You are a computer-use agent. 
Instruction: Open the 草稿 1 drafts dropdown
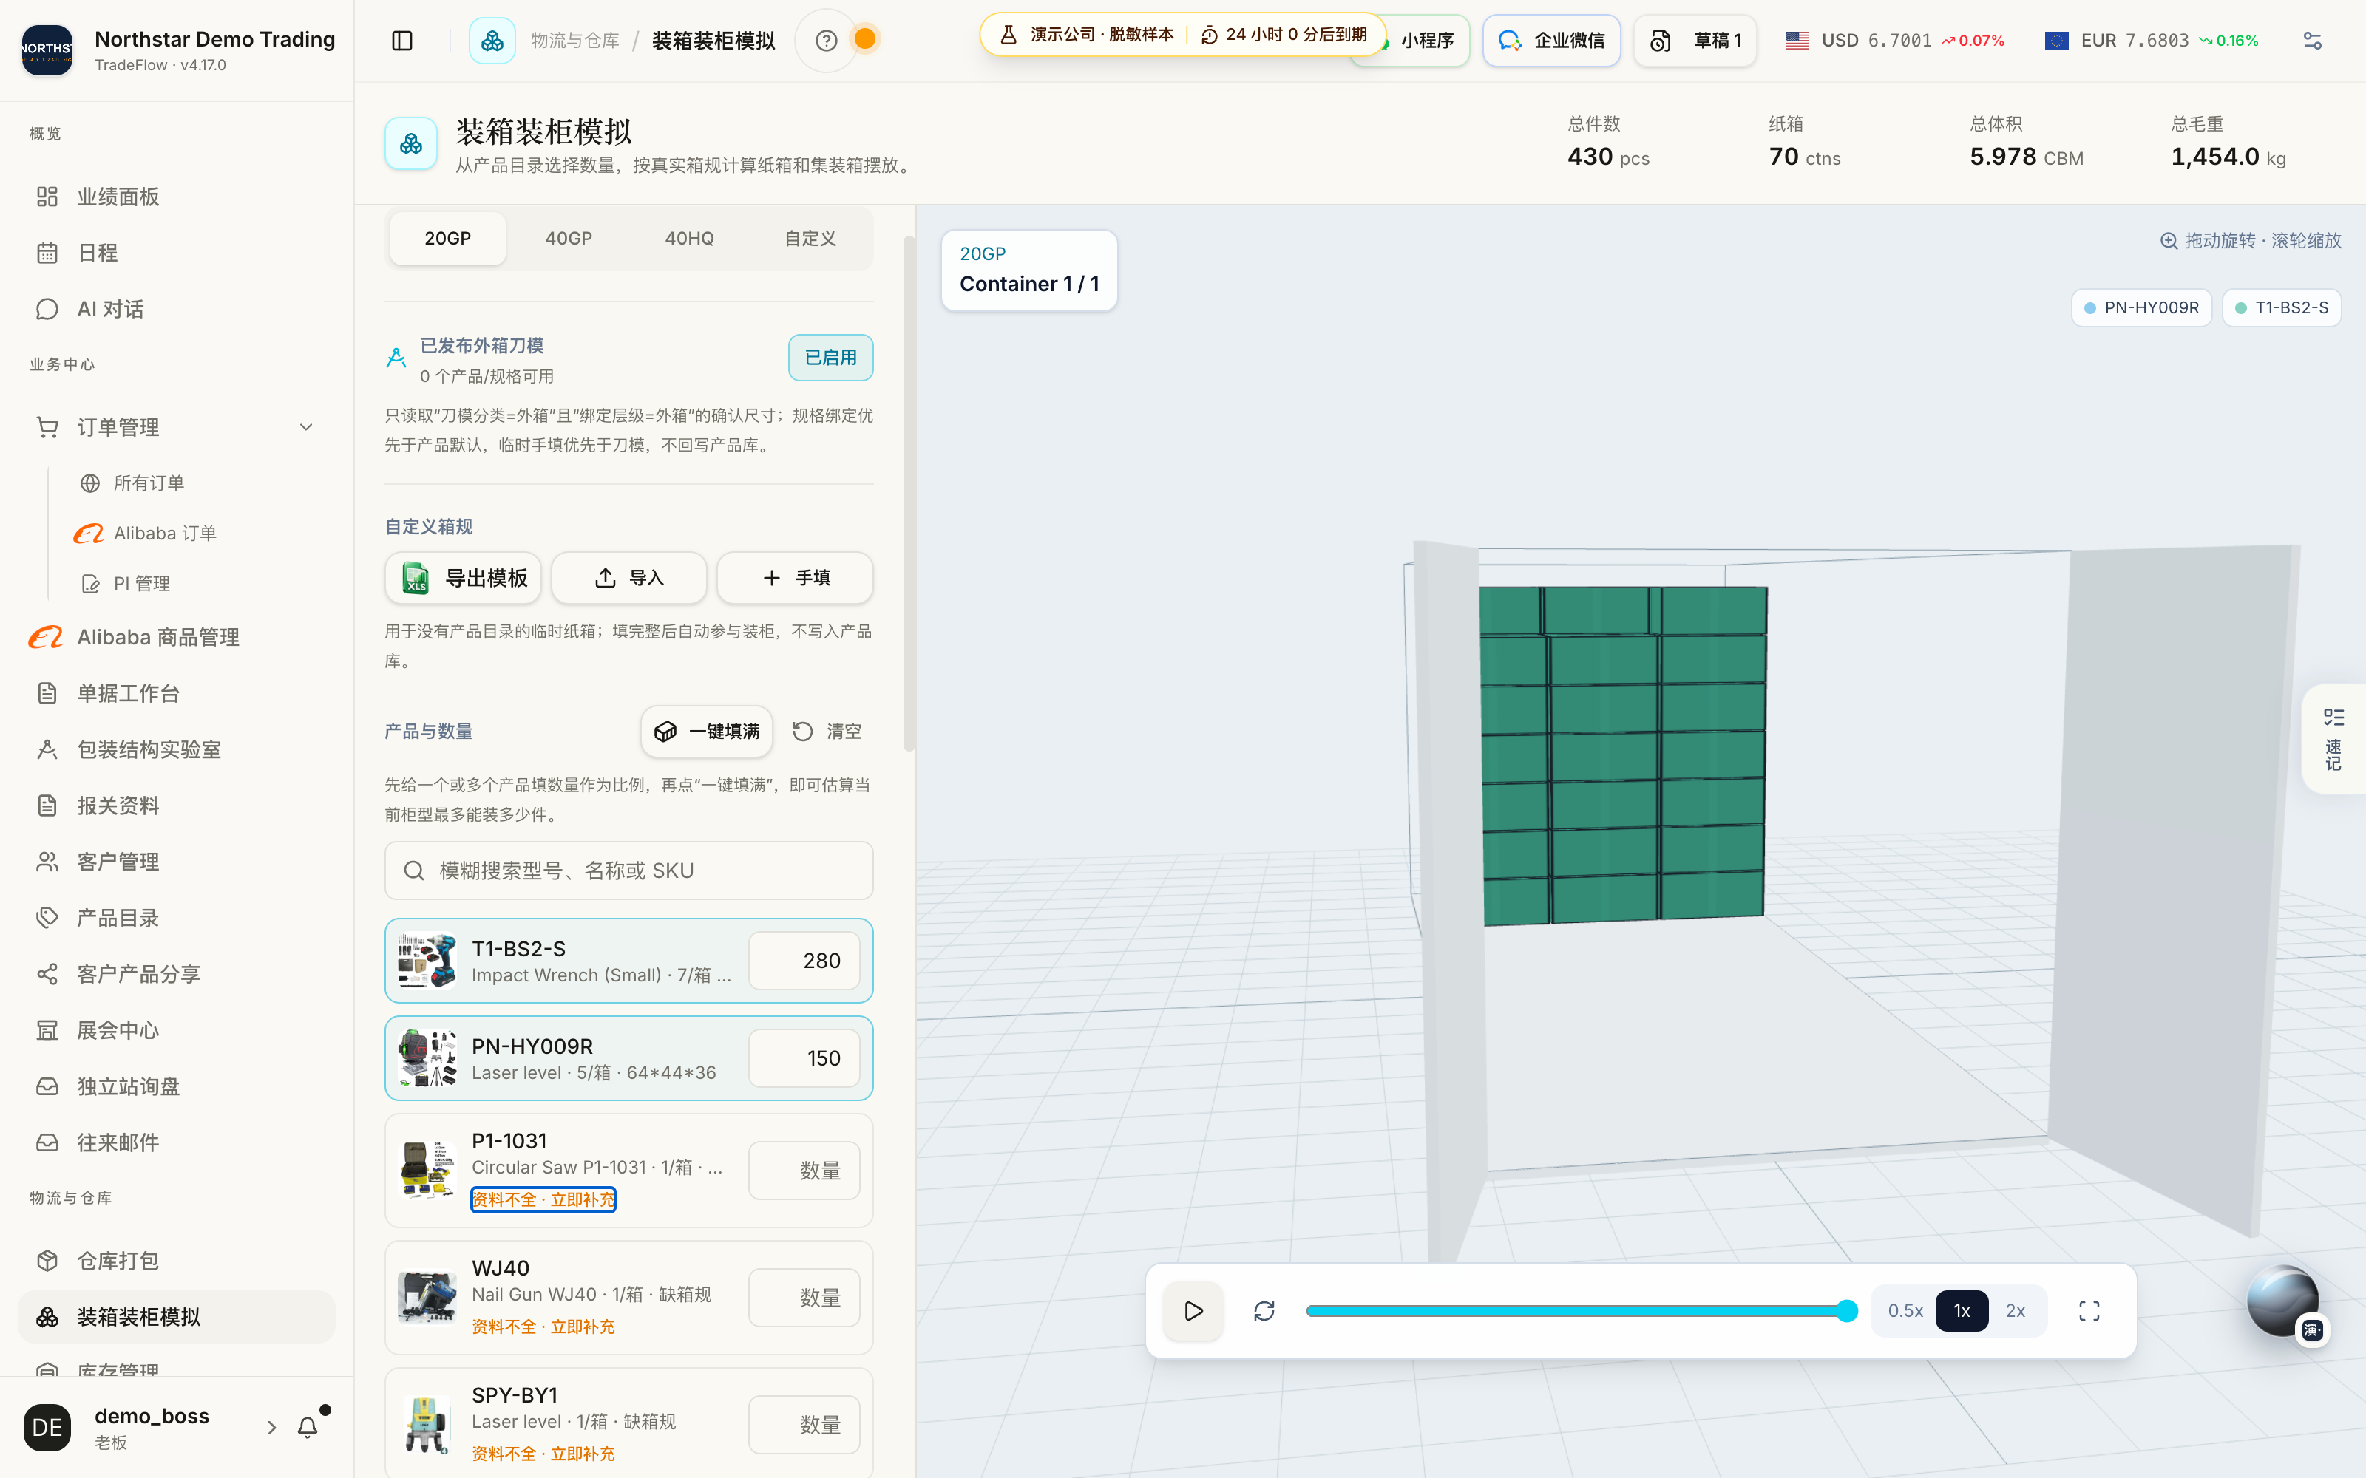coord(1695,40)
